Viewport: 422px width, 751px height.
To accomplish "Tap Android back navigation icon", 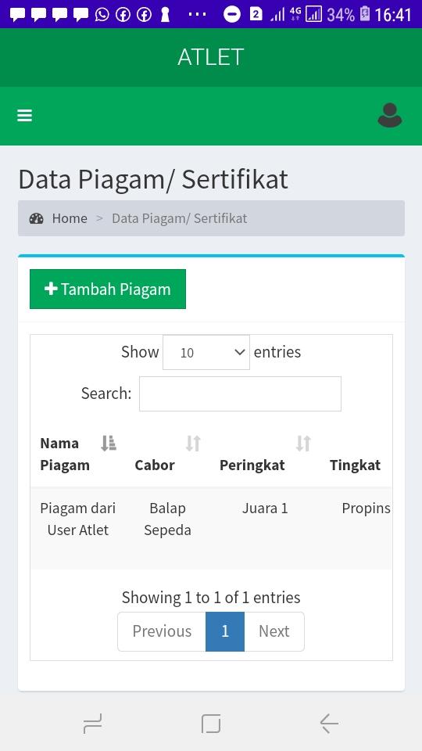I will [329, 723].
